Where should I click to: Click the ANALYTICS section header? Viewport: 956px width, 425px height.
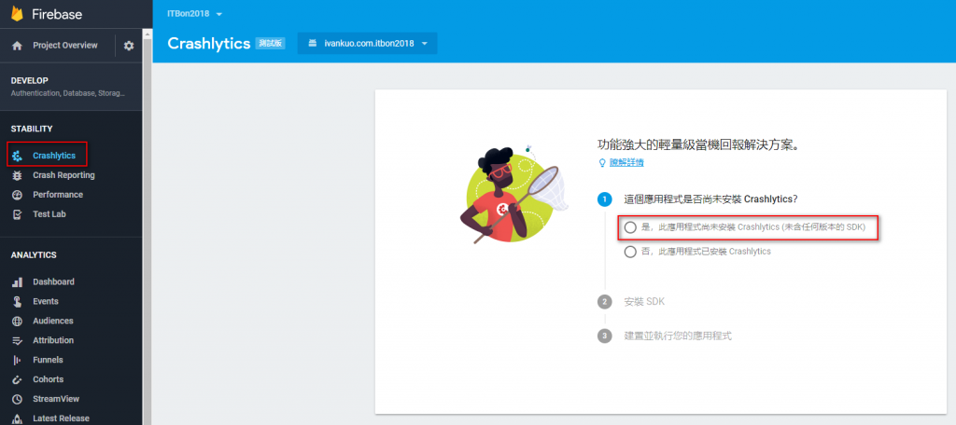click(34, 255)
